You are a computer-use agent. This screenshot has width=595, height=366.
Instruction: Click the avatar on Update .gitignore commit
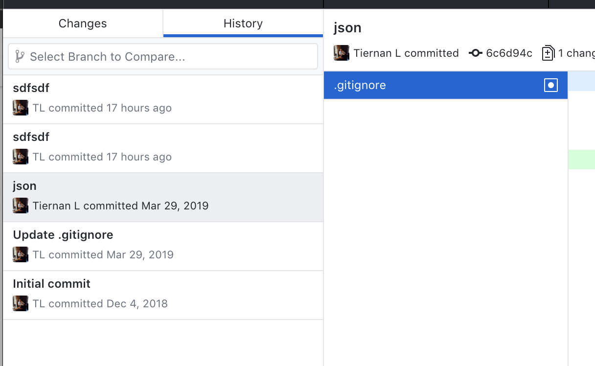pyautogui.click(x=20, y=254)
